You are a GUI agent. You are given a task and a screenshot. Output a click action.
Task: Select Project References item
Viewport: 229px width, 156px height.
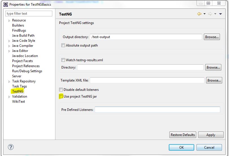(26, 66)
